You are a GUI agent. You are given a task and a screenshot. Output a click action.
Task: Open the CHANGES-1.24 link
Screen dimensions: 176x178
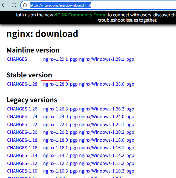click(22, 116)
